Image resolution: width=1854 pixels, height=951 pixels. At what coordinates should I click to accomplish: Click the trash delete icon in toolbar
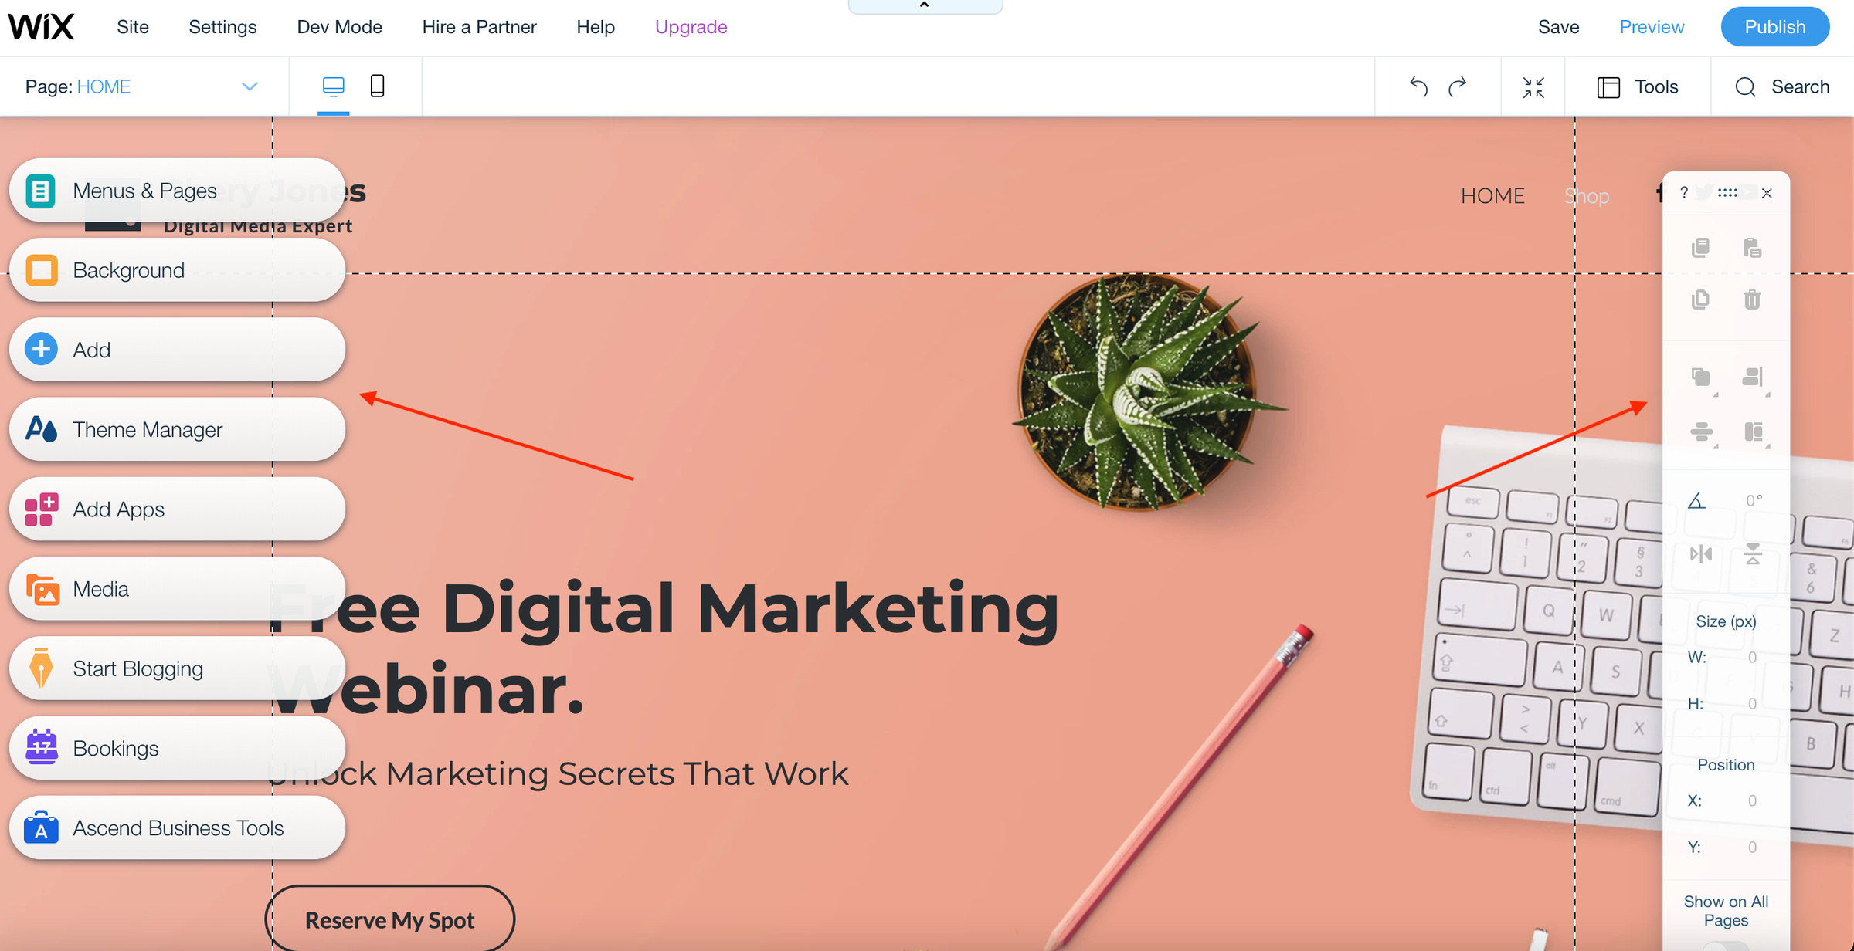point(1752,300)
